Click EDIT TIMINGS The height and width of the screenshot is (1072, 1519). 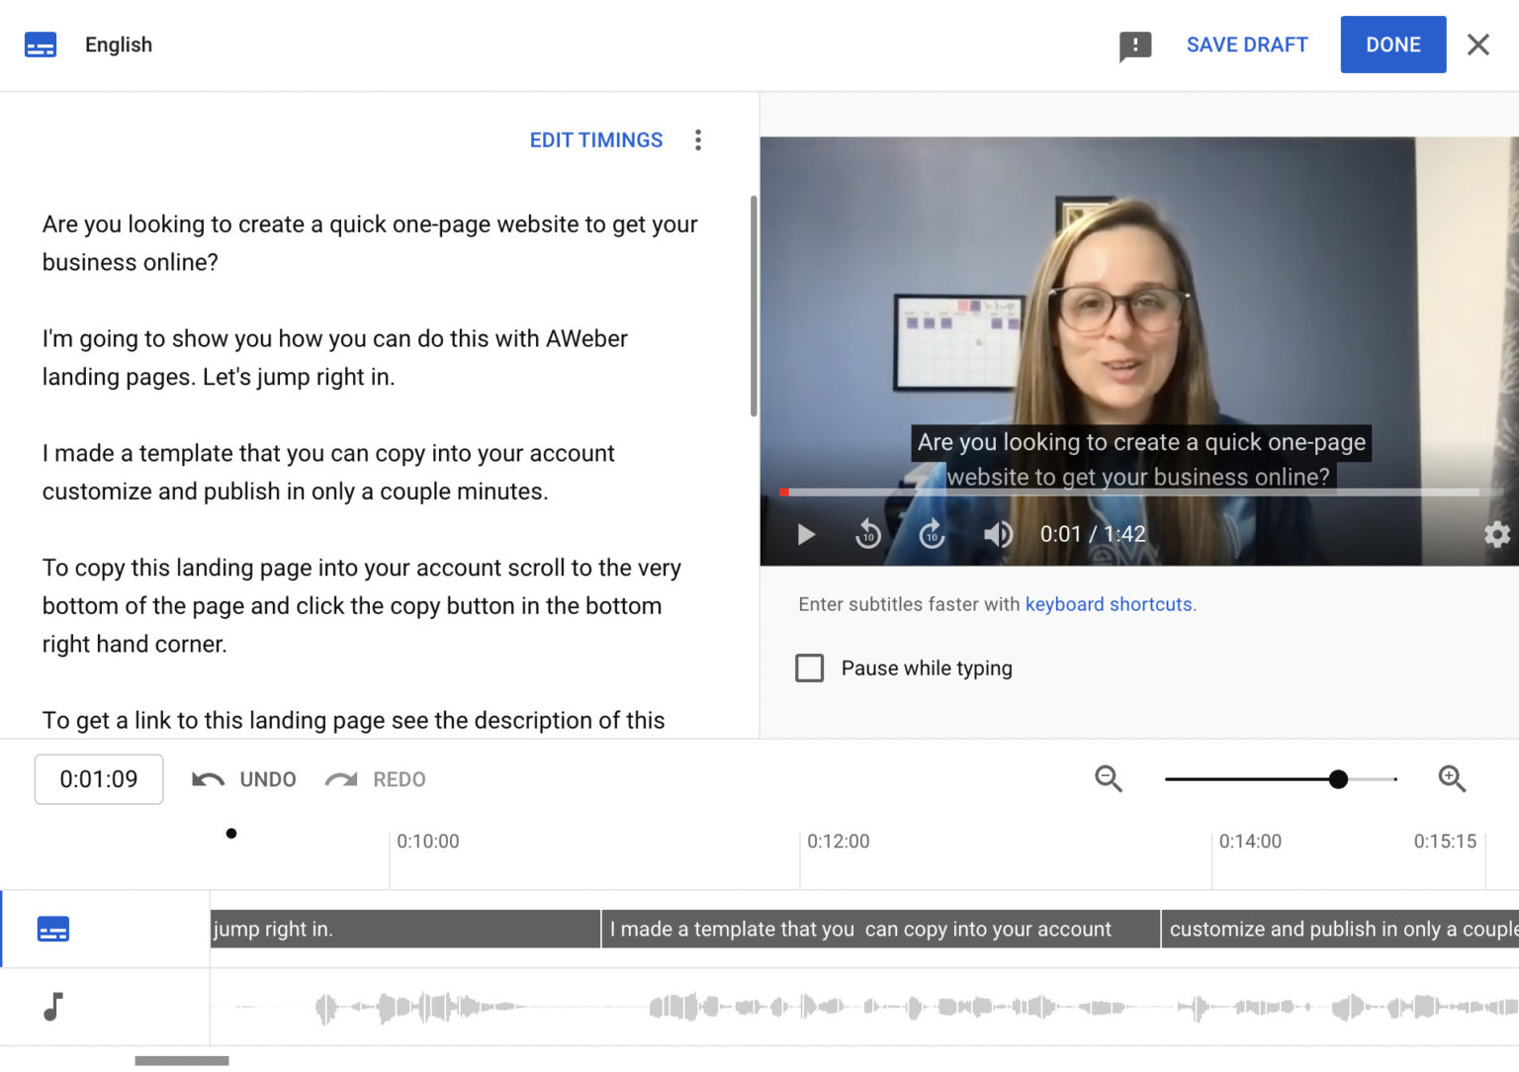click(x=595, y=139)
